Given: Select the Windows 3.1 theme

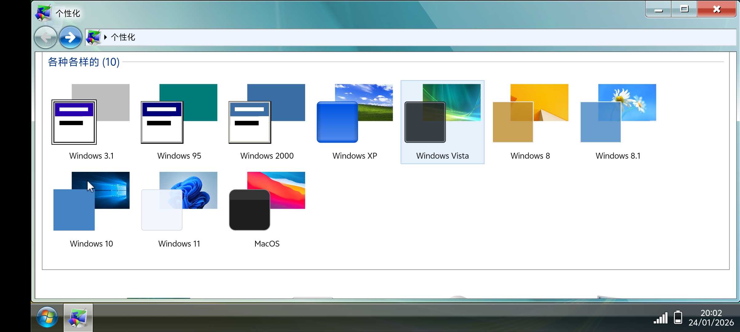Looking at the screenshot, I should pyautogui.click(x=91, y=121).
